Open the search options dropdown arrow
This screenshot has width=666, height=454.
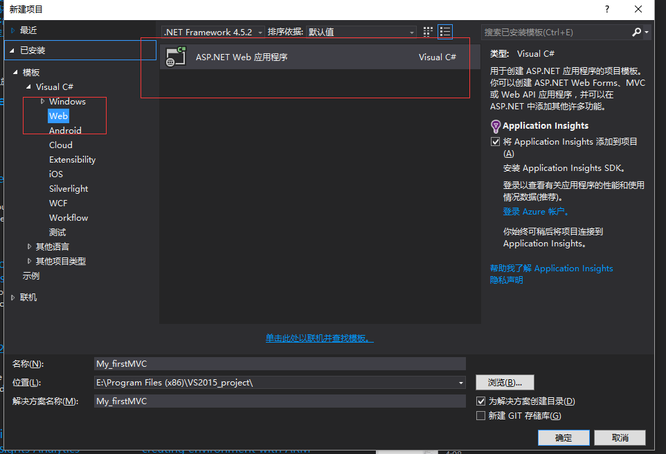tap(647, 32)
